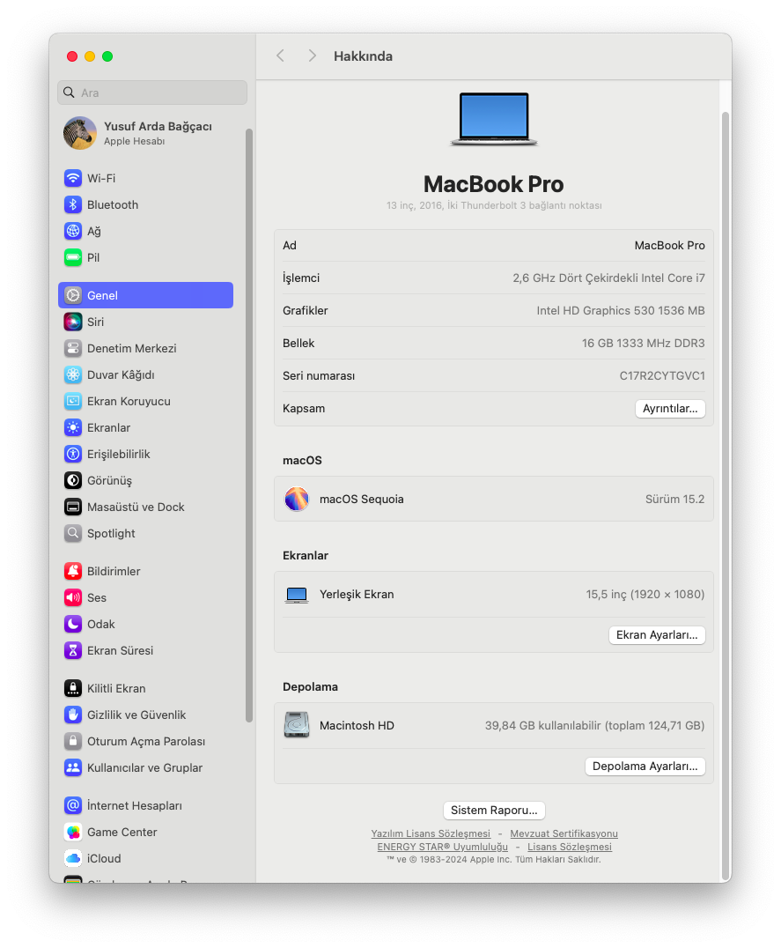Open the Wi-Fi settings icon
Image resolution: width=781 pixels, height=948 pixels.
[x=73, y=178]
